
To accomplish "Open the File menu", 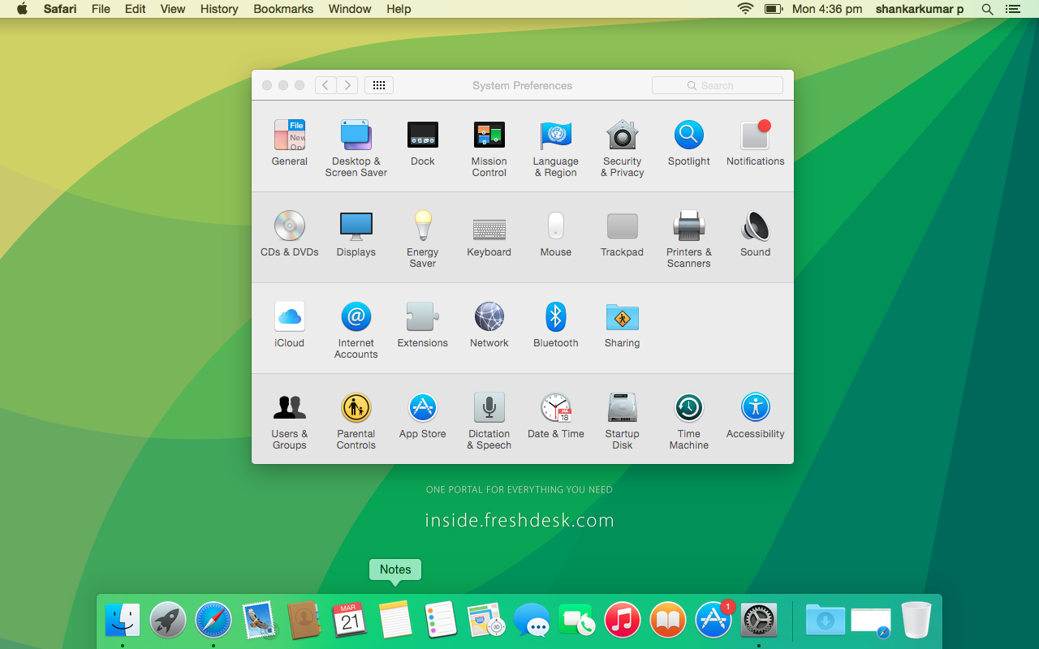I will pos(101,9).
